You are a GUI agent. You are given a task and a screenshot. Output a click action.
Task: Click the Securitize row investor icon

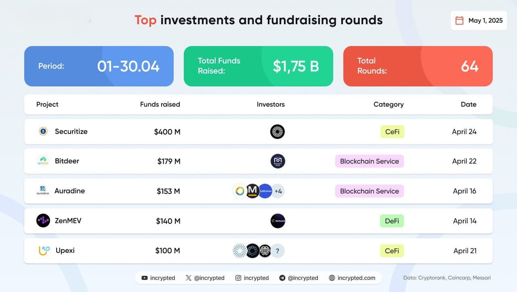[277, 132]
